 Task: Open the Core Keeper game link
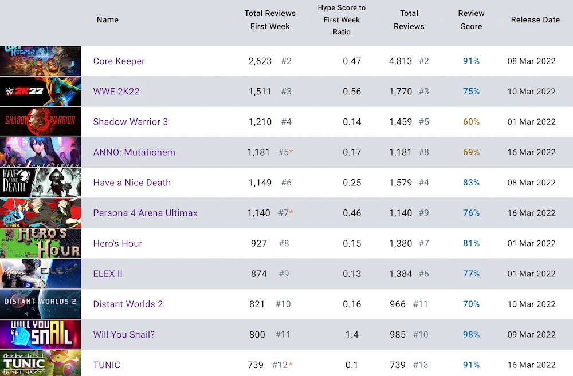(x=119, y=61)
